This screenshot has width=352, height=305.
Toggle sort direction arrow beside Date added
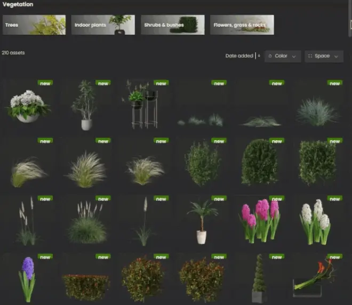[x=259, y=56]
